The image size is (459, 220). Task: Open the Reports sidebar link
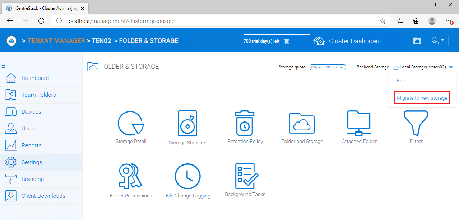pos(41,145)
